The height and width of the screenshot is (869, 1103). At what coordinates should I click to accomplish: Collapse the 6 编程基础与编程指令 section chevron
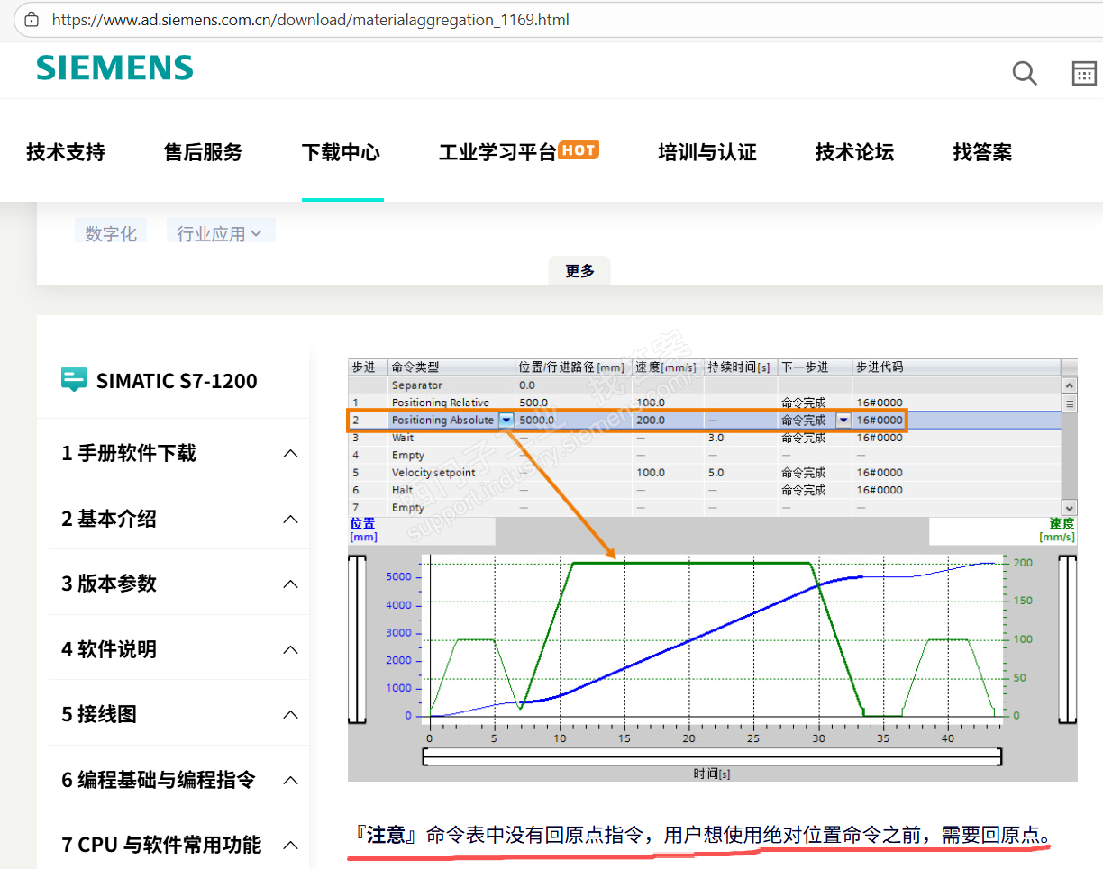(x=290, y=780)
